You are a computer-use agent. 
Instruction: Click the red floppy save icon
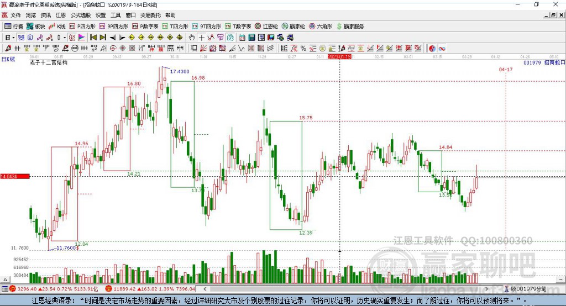coord(271,38)
